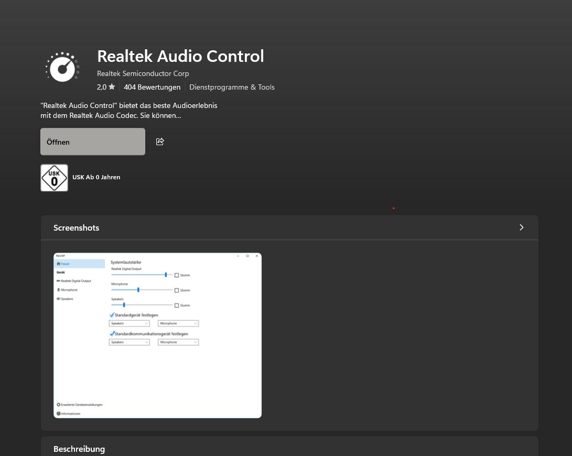Click the share icon beside Öffnen
572x456 pixels.
tap(160, 142)
